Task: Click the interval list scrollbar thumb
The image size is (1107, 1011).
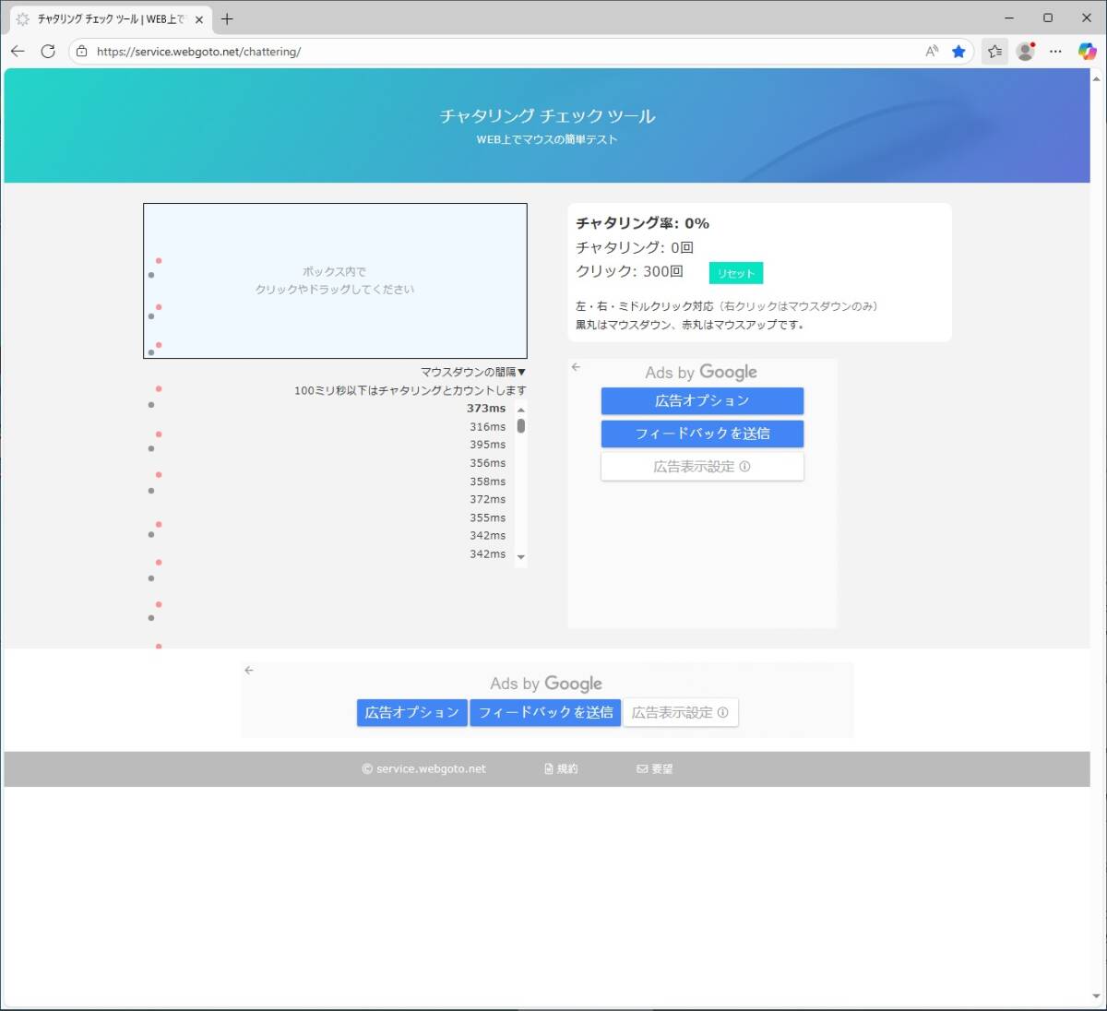Action: click(521, 426)
